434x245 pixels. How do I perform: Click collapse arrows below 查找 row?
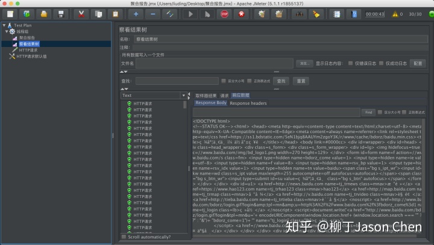pos(124,88)
